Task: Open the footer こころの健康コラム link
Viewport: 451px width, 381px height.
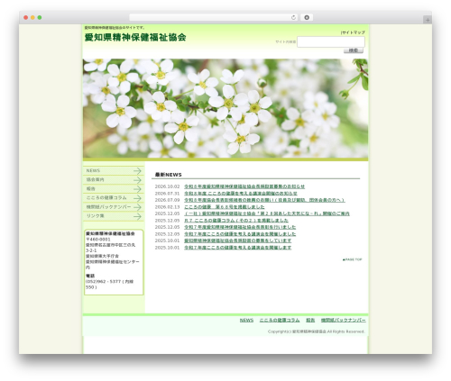Action: coord(280,321)
